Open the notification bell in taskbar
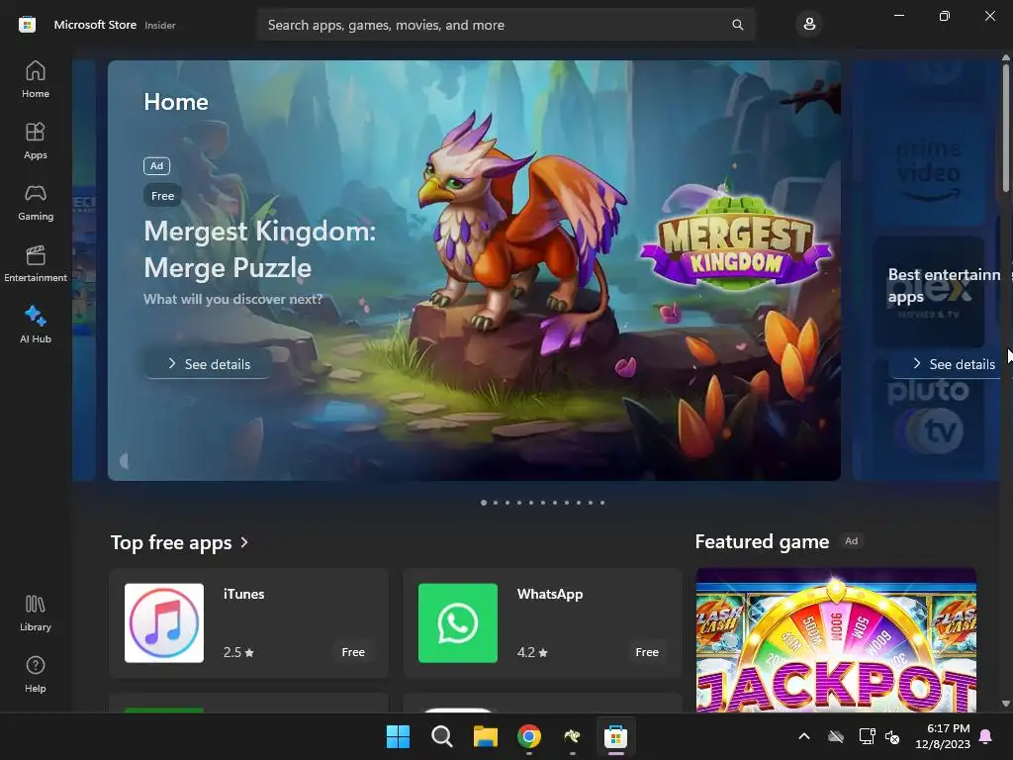This screenshot has height=760, width=1013. (986, 736)
